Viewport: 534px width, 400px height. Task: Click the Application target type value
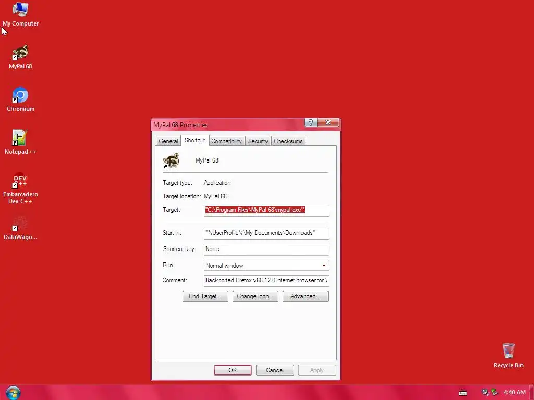coord(217,183)
